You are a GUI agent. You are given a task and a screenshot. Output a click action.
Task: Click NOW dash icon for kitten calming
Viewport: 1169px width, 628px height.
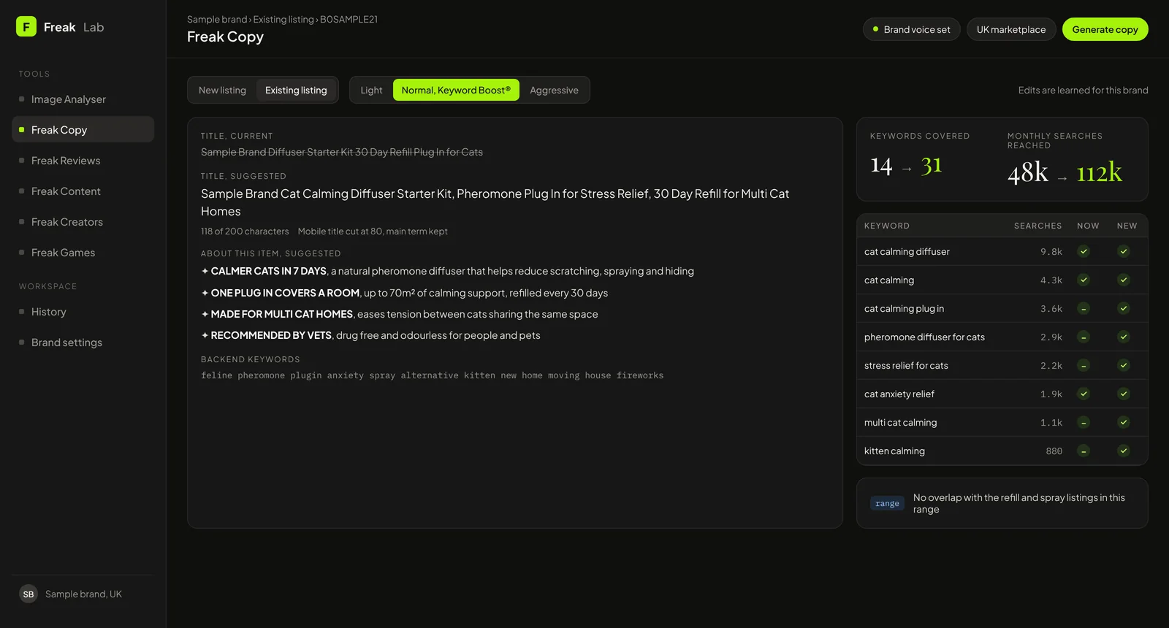coord(1084,451)
